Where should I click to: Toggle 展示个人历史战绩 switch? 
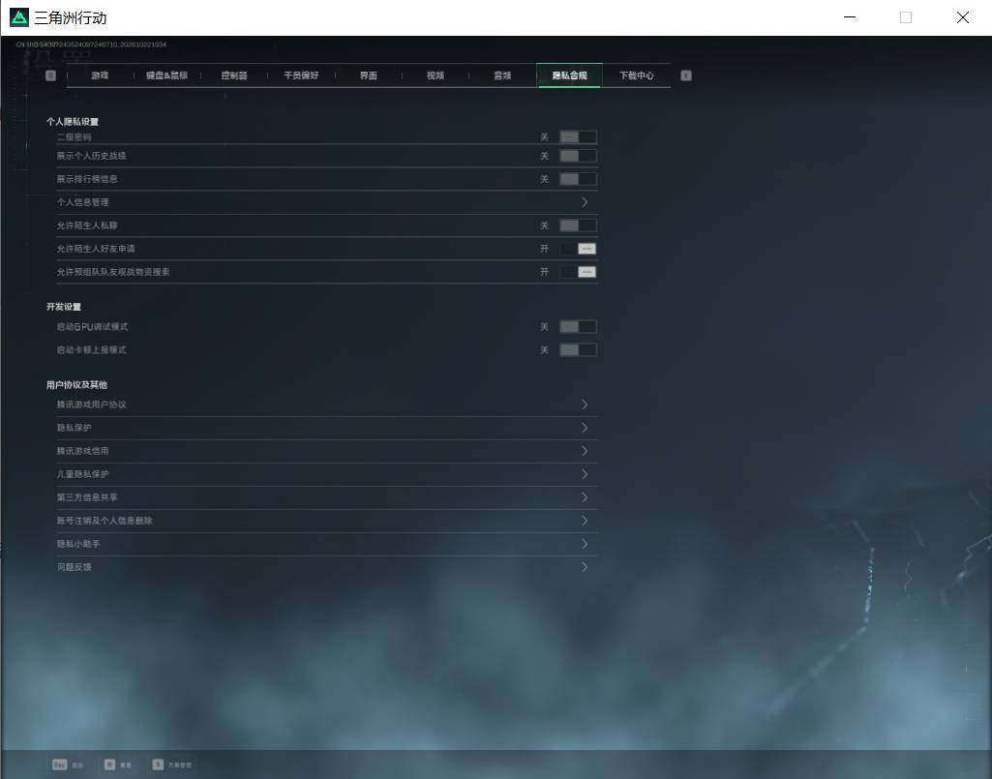578,156
